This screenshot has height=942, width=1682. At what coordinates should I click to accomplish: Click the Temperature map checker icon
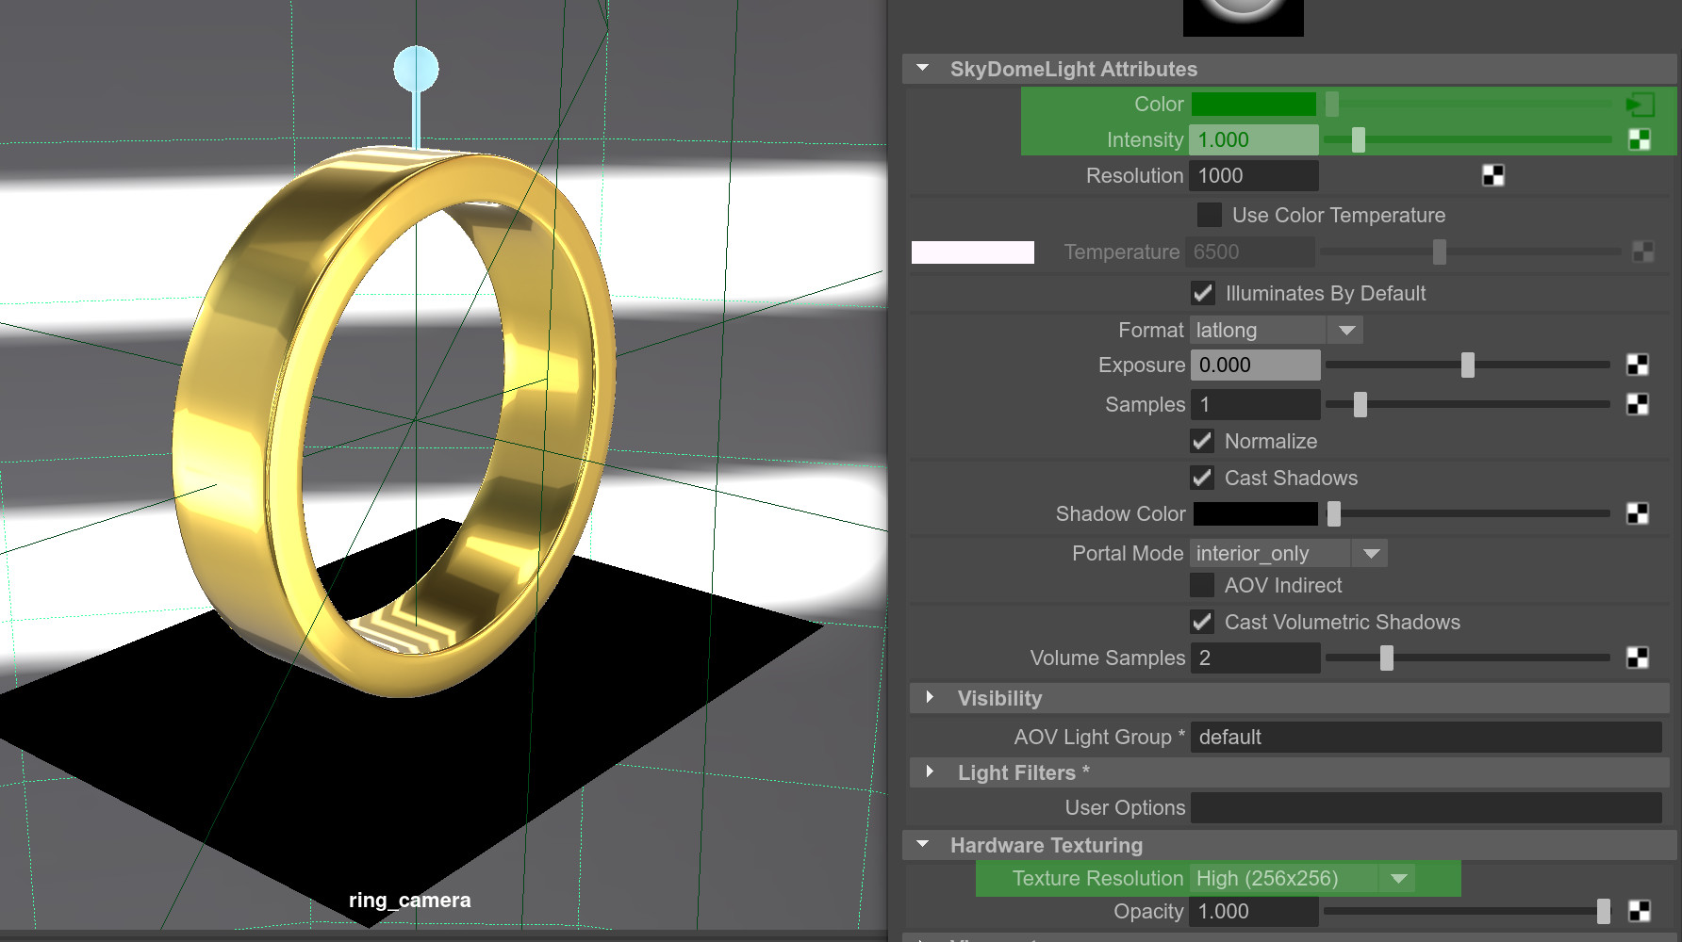1643,252
